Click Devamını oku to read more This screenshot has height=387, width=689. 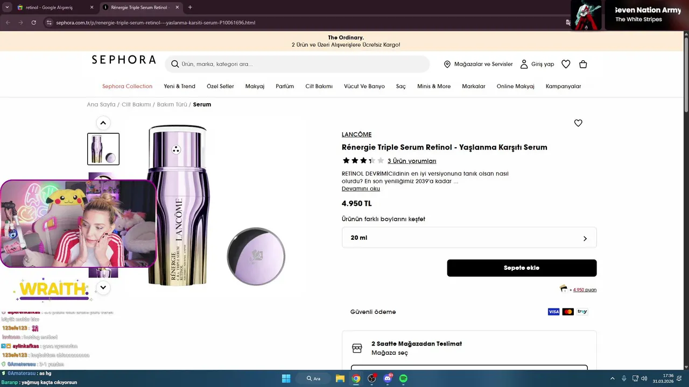pos(361,189)
